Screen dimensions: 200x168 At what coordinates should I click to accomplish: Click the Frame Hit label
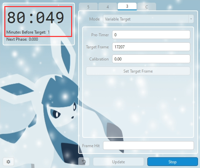(x=91, y=145)
